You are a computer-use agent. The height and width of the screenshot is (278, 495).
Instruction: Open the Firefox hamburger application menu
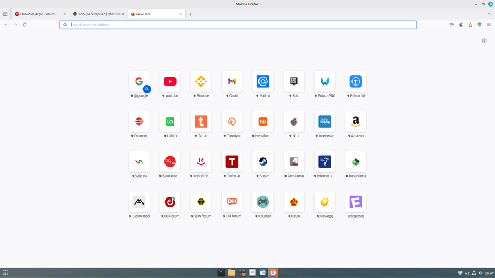489,25
